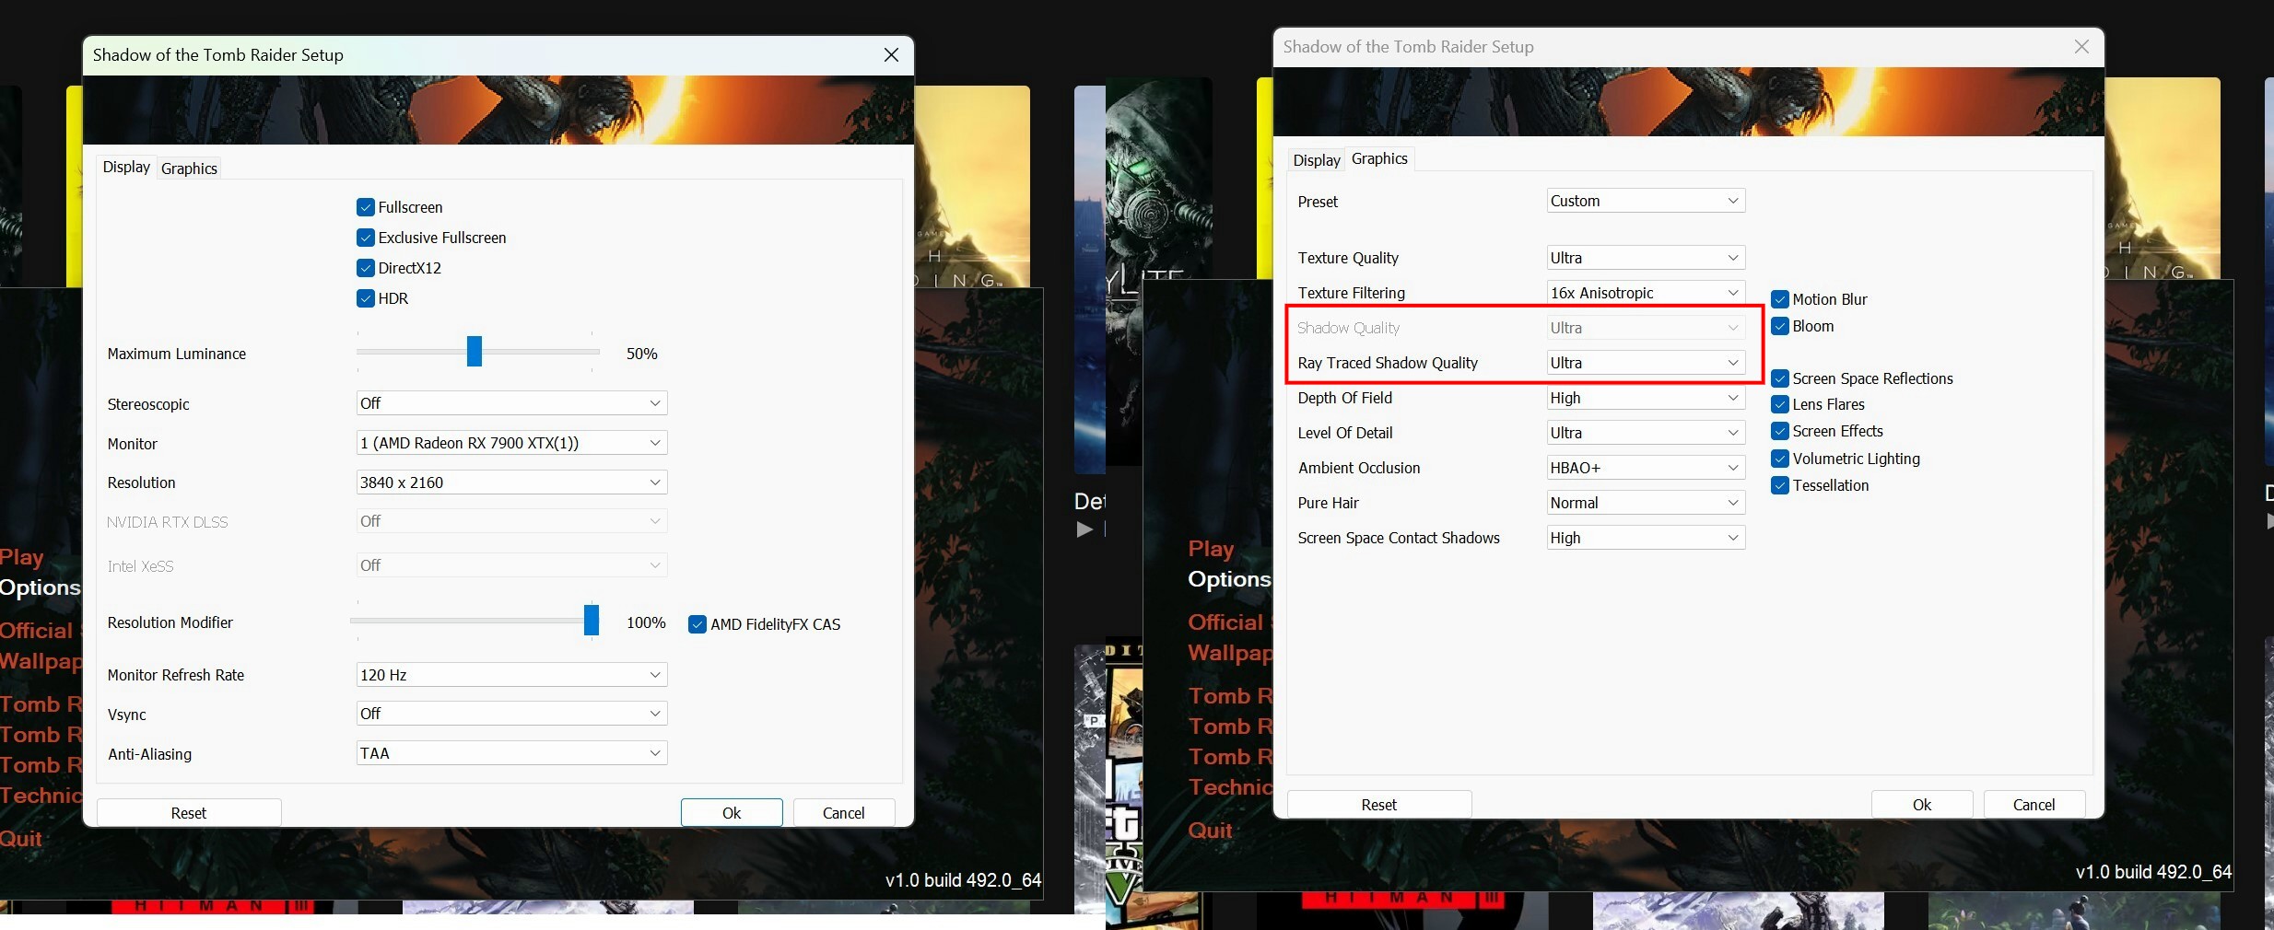Viewport: 2274px width, 930px height.
Task: Switch to Display tab in right window
Action: coord(1316,160)
